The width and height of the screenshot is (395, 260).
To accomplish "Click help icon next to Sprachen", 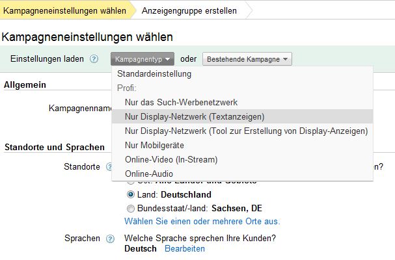I will point(109,239).
